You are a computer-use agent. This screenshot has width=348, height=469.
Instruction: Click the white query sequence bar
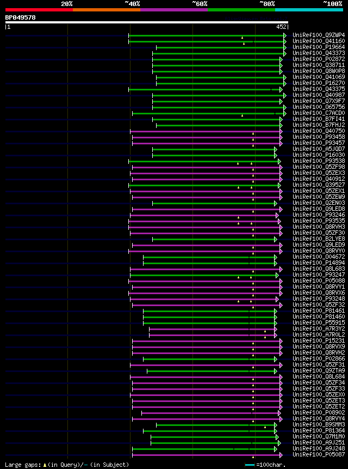147,22
